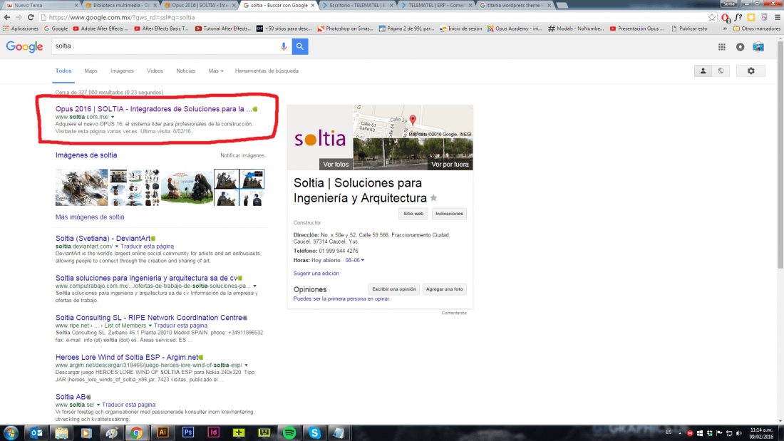Open Google notifications bell icon

(740, 46)
